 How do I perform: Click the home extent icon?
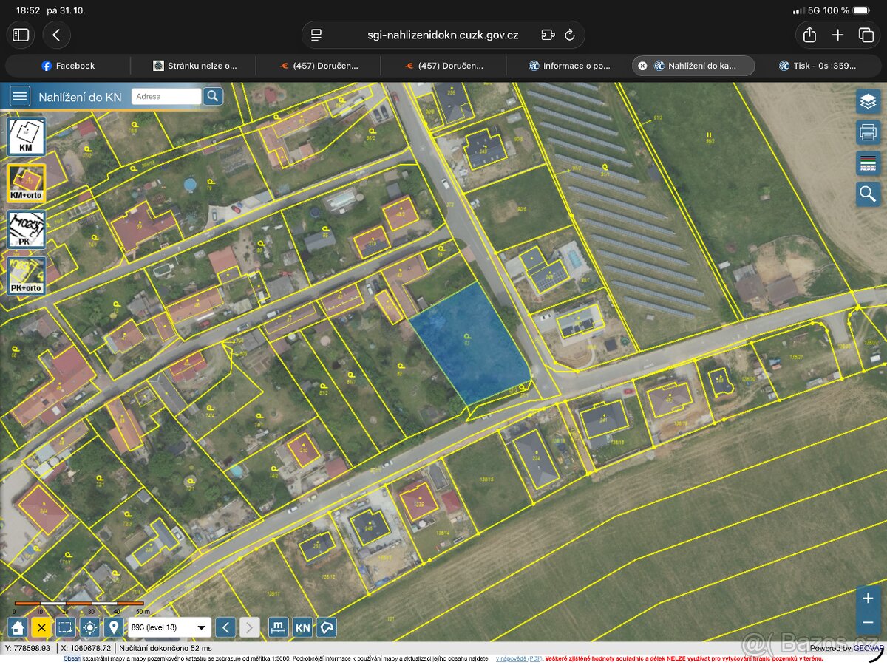(18, 628)
